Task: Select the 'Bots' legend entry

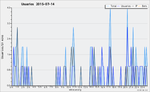Action: pyautogui.click(x=144, y=6)
